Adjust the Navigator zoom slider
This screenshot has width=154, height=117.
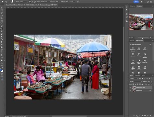[x=142, y=38]
